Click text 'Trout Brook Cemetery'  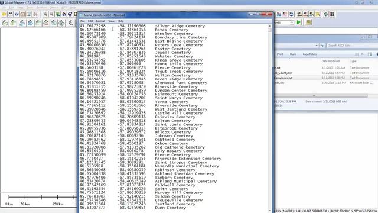click(178, 72)
